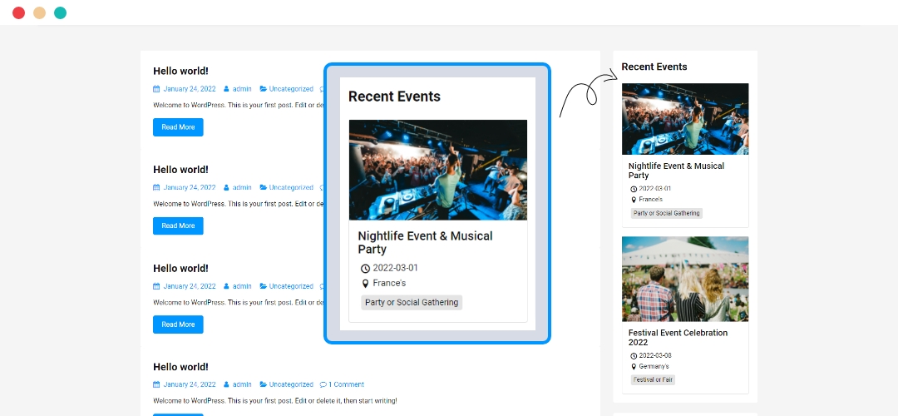
Task: Click the calendar icon in the post with 1 Comment
Action: 156,384
